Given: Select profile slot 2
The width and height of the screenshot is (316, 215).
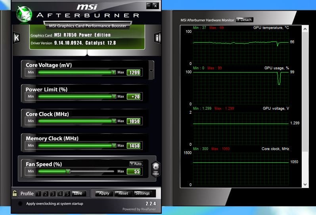Looking at the screenshot, I should [46, 194].
